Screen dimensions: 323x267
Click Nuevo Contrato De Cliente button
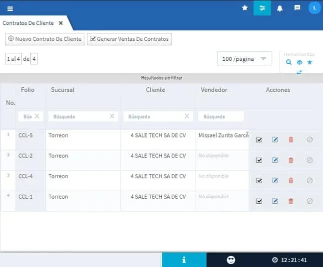click(x=44, y=39)
